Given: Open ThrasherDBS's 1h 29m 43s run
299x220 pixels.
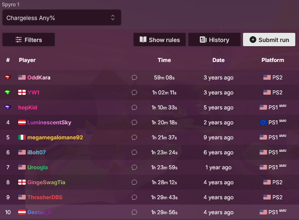Looking at the screenshot, I should point(164,197).
